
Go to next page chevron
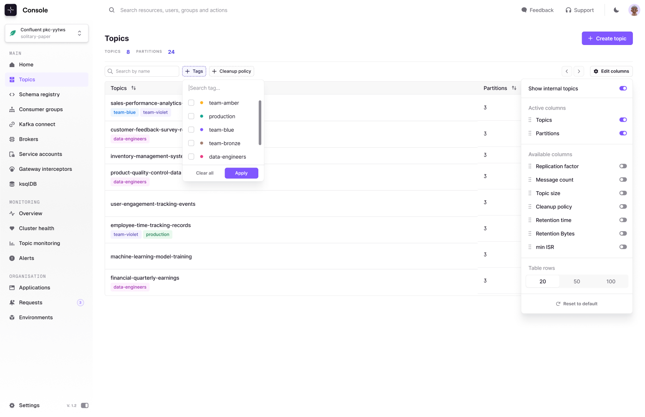pos(579,71)
